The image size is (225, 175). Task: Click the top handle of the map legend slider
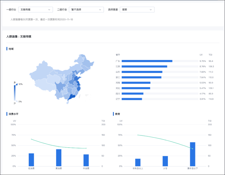pyautogui.click(x=16, y=84)
